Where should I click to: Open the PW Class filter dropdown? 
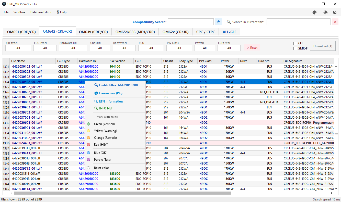[x=179, y=48]
